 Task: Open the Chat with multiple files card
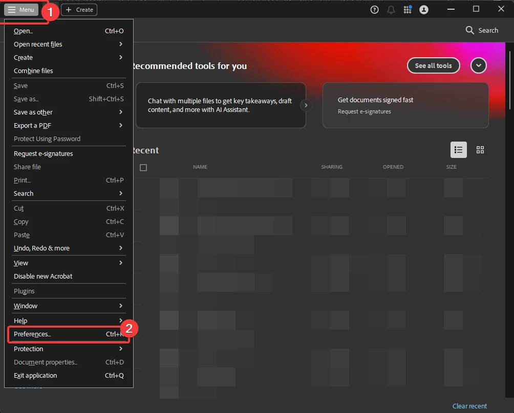[221, 105]
